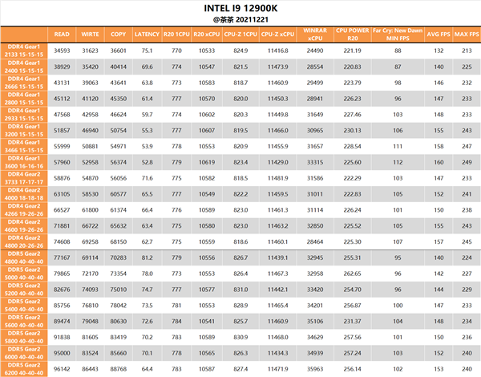The image size is (481, 377).
Task: Select the DDR4 Gear1 2133 15-15-15 row label
Action: pyautogui.click(x=24, y=51)
